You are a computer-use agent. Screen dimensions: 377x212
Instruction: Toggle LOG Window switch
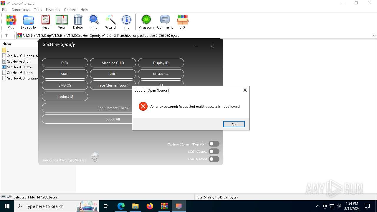pos(214,151)
